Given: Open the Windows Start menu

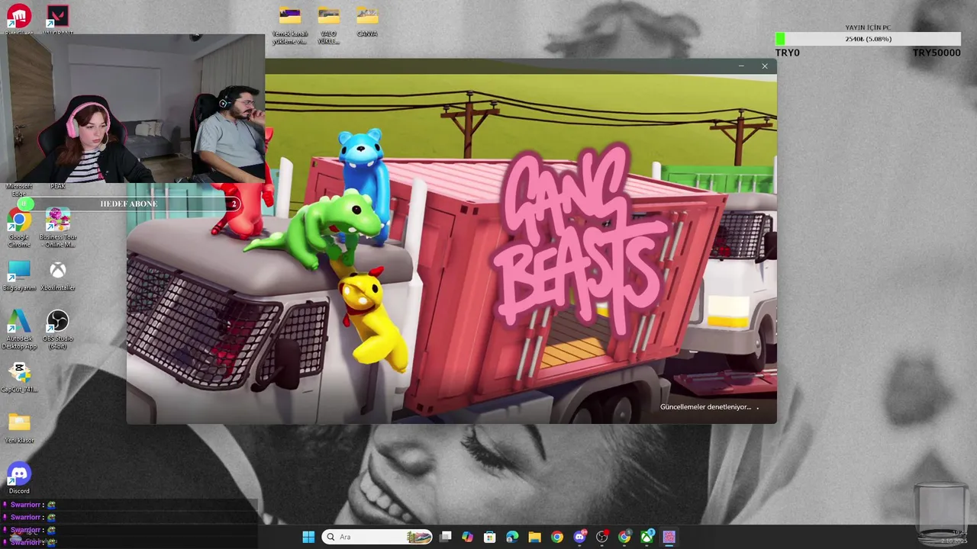Looking at the screenshot, I should pos(308,537).
